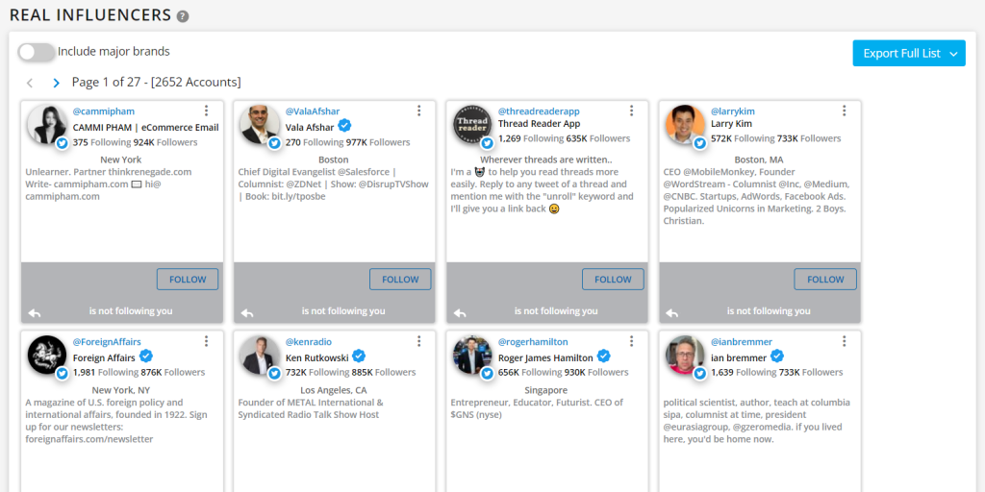Screen dimensions: 985x492
Task: Open the @ValaAfshar profile link
Action: [x=313, y=111]
